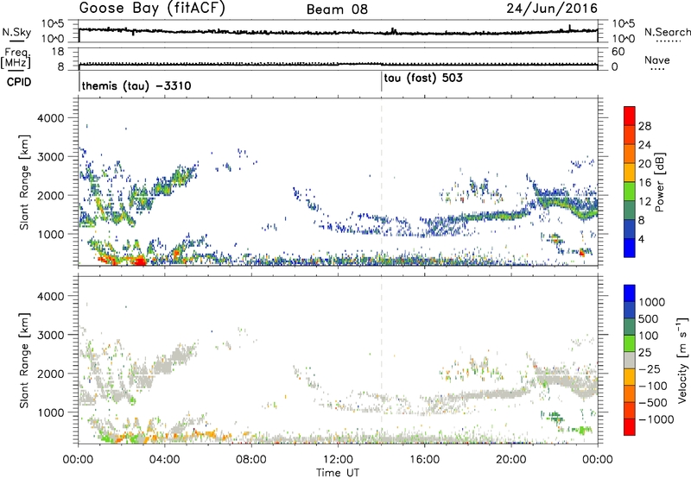The image size is (691, 478).
Task: Click the 'tau (fast) 503' CPID text
Action: tap(423, 79)
